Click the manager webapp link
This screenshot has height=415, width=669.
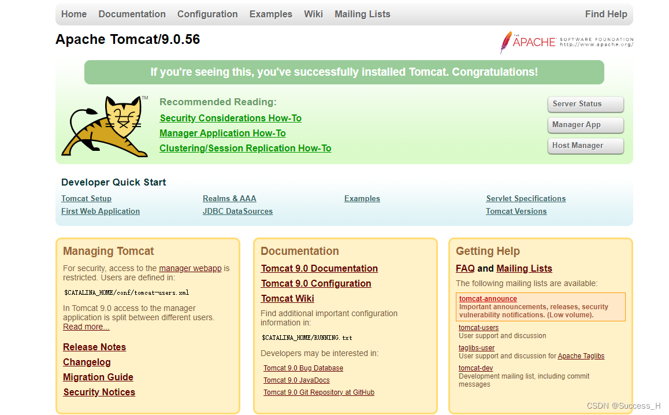point(190,269)
